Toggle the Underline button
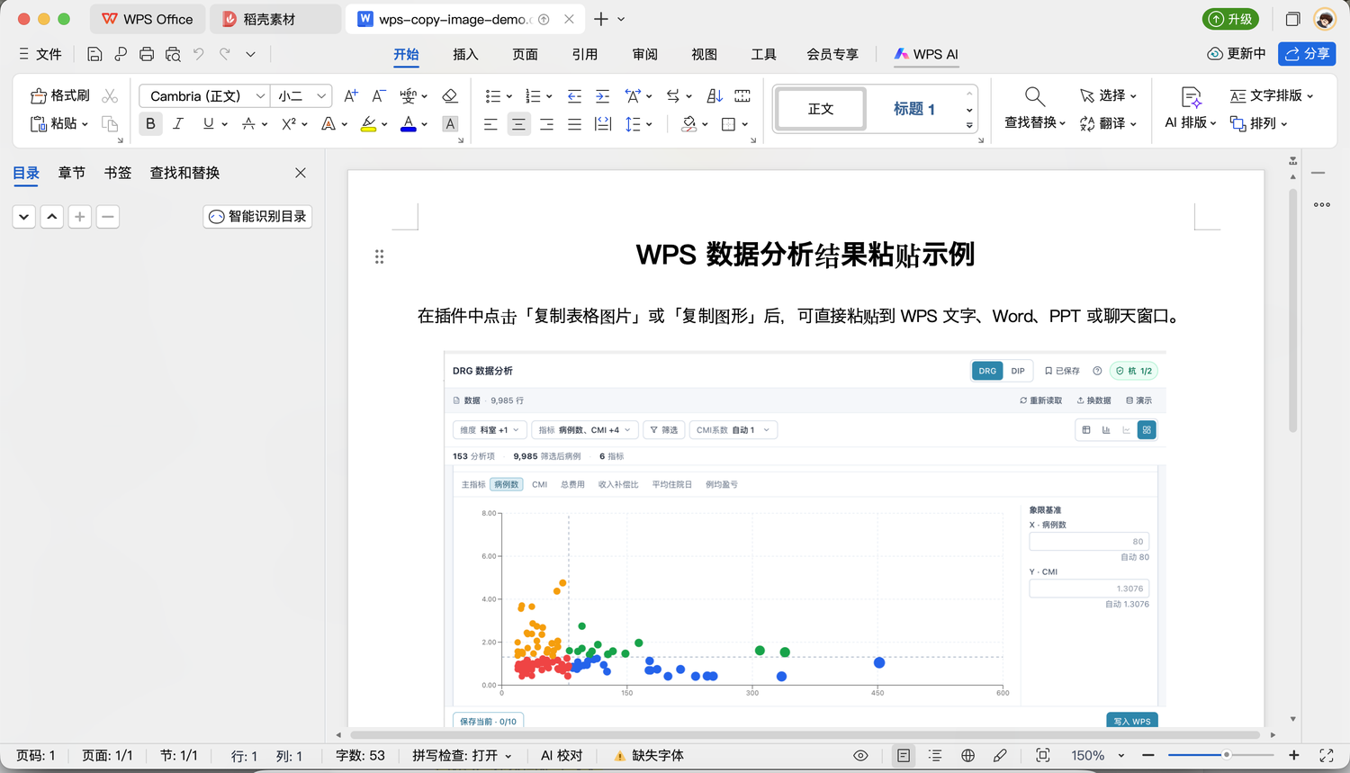Screen dimensions: 1350x773 pyautogui.click(x=208, y=123)
